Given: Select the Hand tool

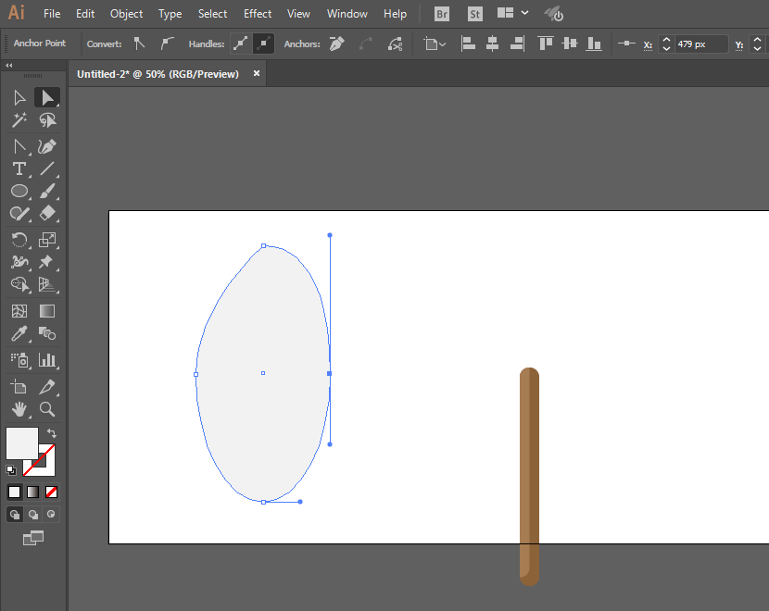Looking at the screenshot, I should [x=19, y=409].
